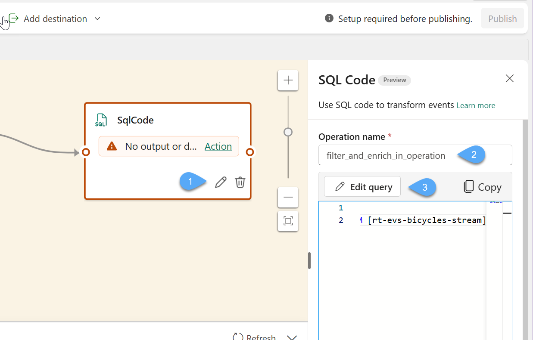The height and width of the screenshot is (340, 533).
Task: Click the pencil edit icon on SqlCode node
Action: (x=221, y=182)
